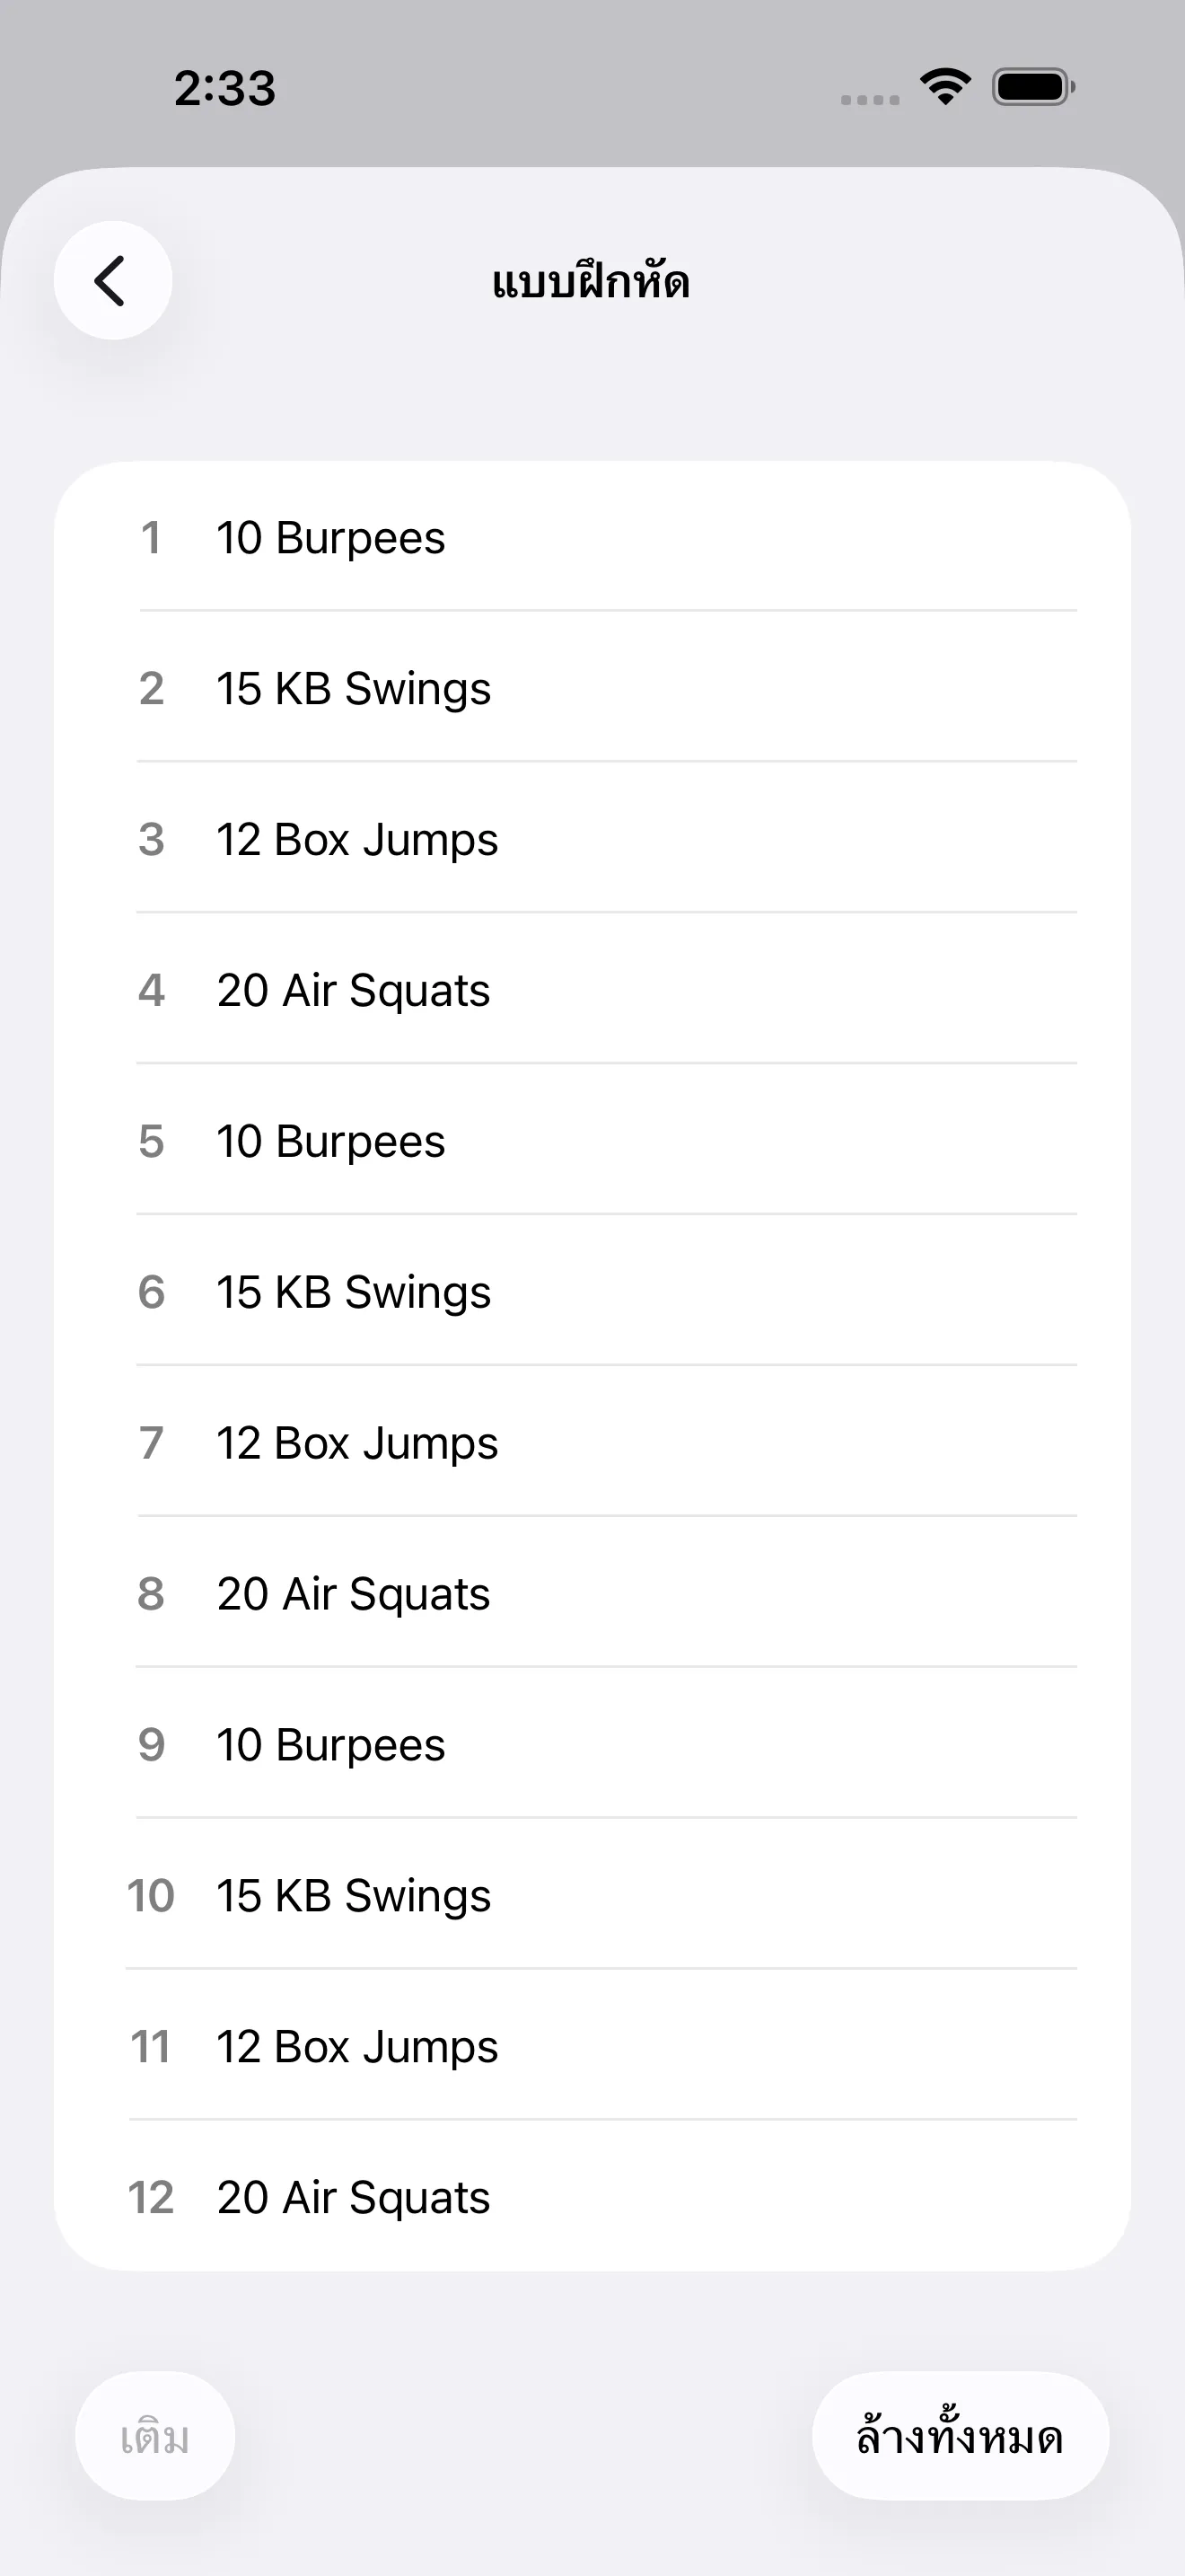Tap the แบบฝึกหัด page title
This screenshot has width=1185, height=2576.
pos(592,283)
